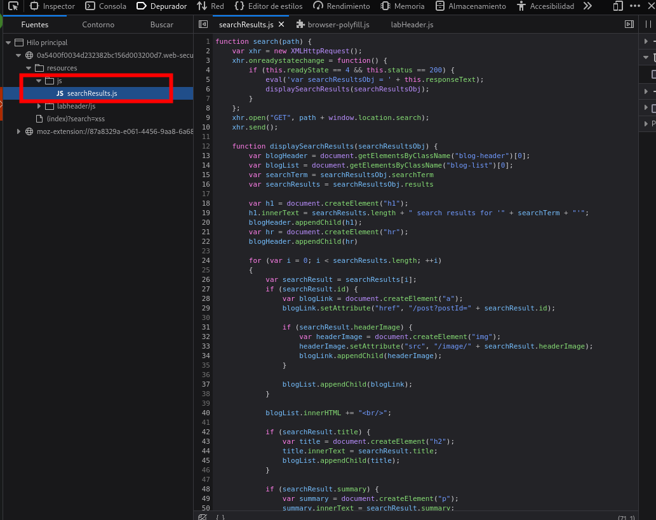Click the pretty print braces button

pos(220,517)
